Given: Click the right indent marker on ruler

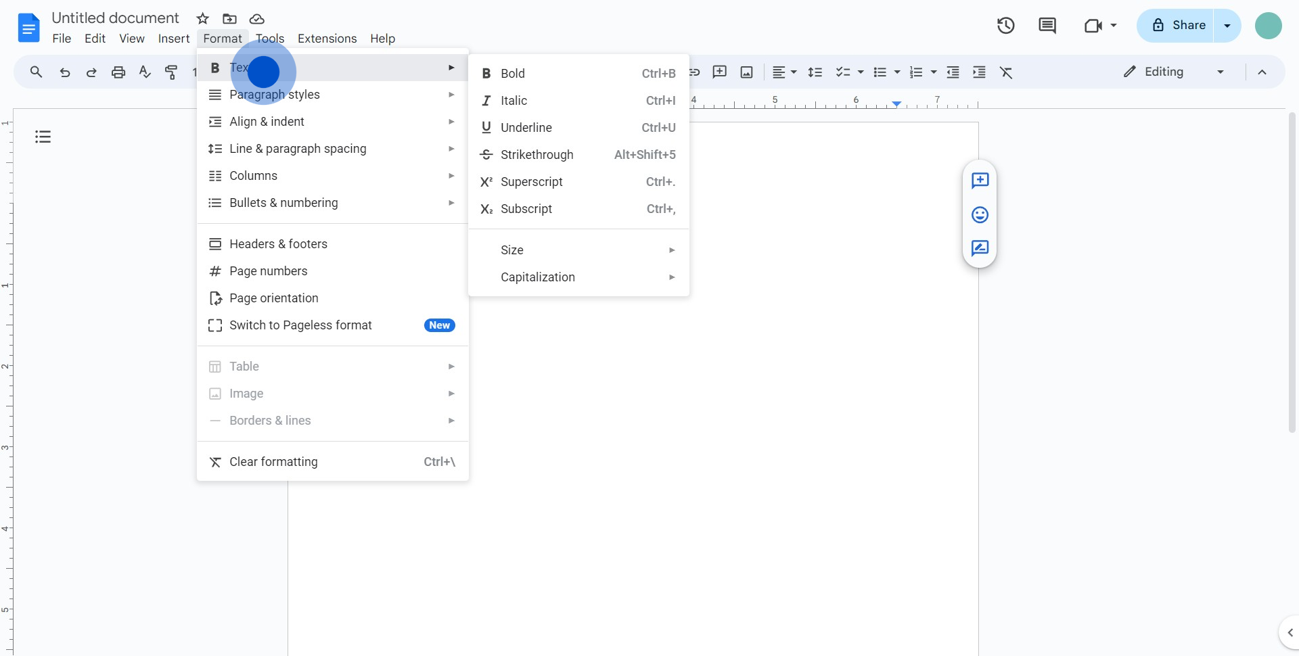Looking at the screenshot, I should pyautogui.click(x=896, y=104).
